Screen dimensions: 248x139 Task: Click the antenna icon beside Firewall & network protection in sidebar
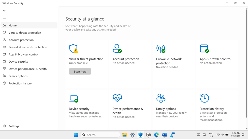coord(4,47)
